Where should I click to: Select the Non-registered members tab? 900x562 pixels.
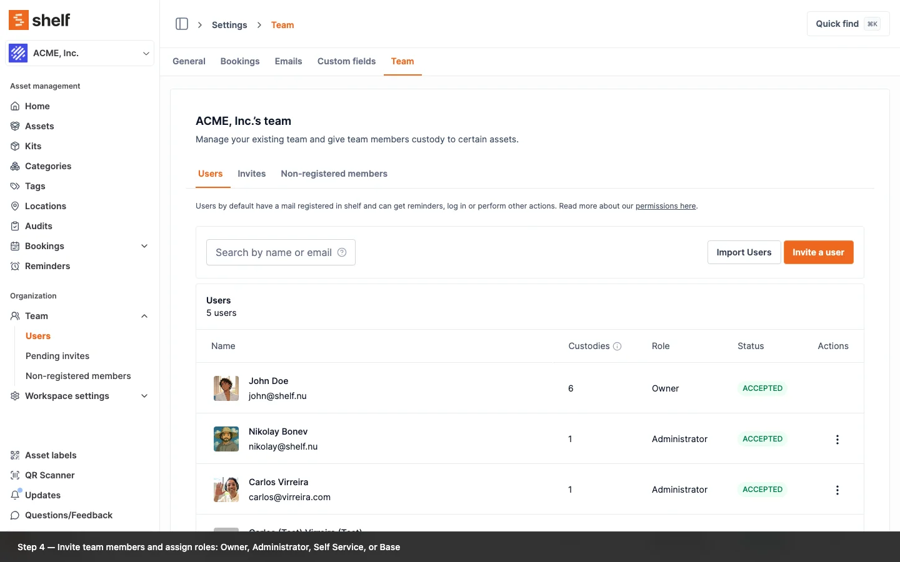(334, 174)
